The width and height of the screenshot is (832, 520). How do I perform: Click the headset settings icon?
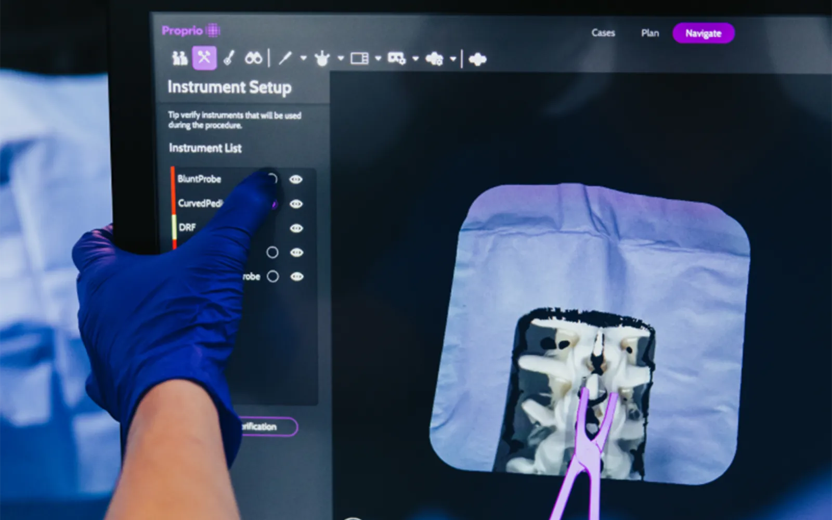(x=396, y=58)
